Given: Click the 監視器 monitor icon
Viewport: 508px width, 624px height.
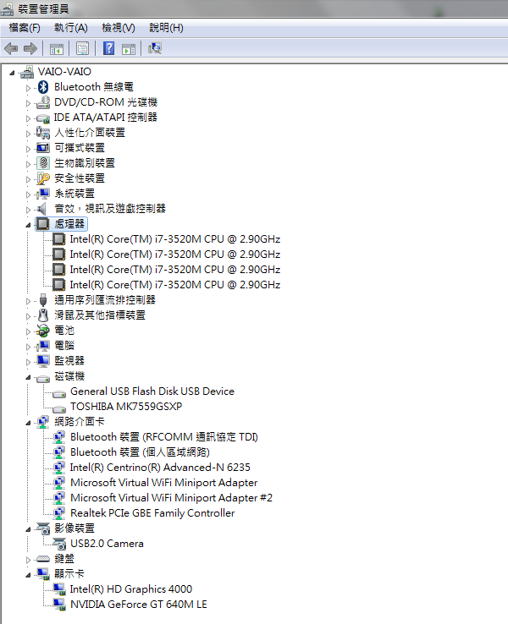Looking at the screenshot, I should 42,361.
